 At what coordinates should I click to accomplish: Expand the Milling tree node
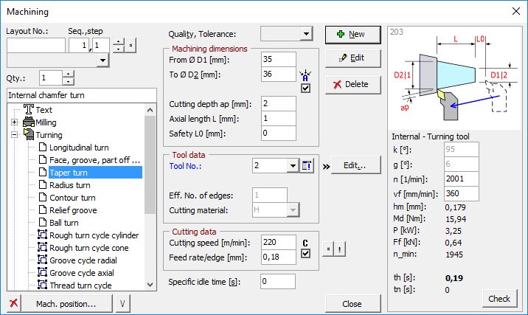click(x=15, y=122)
